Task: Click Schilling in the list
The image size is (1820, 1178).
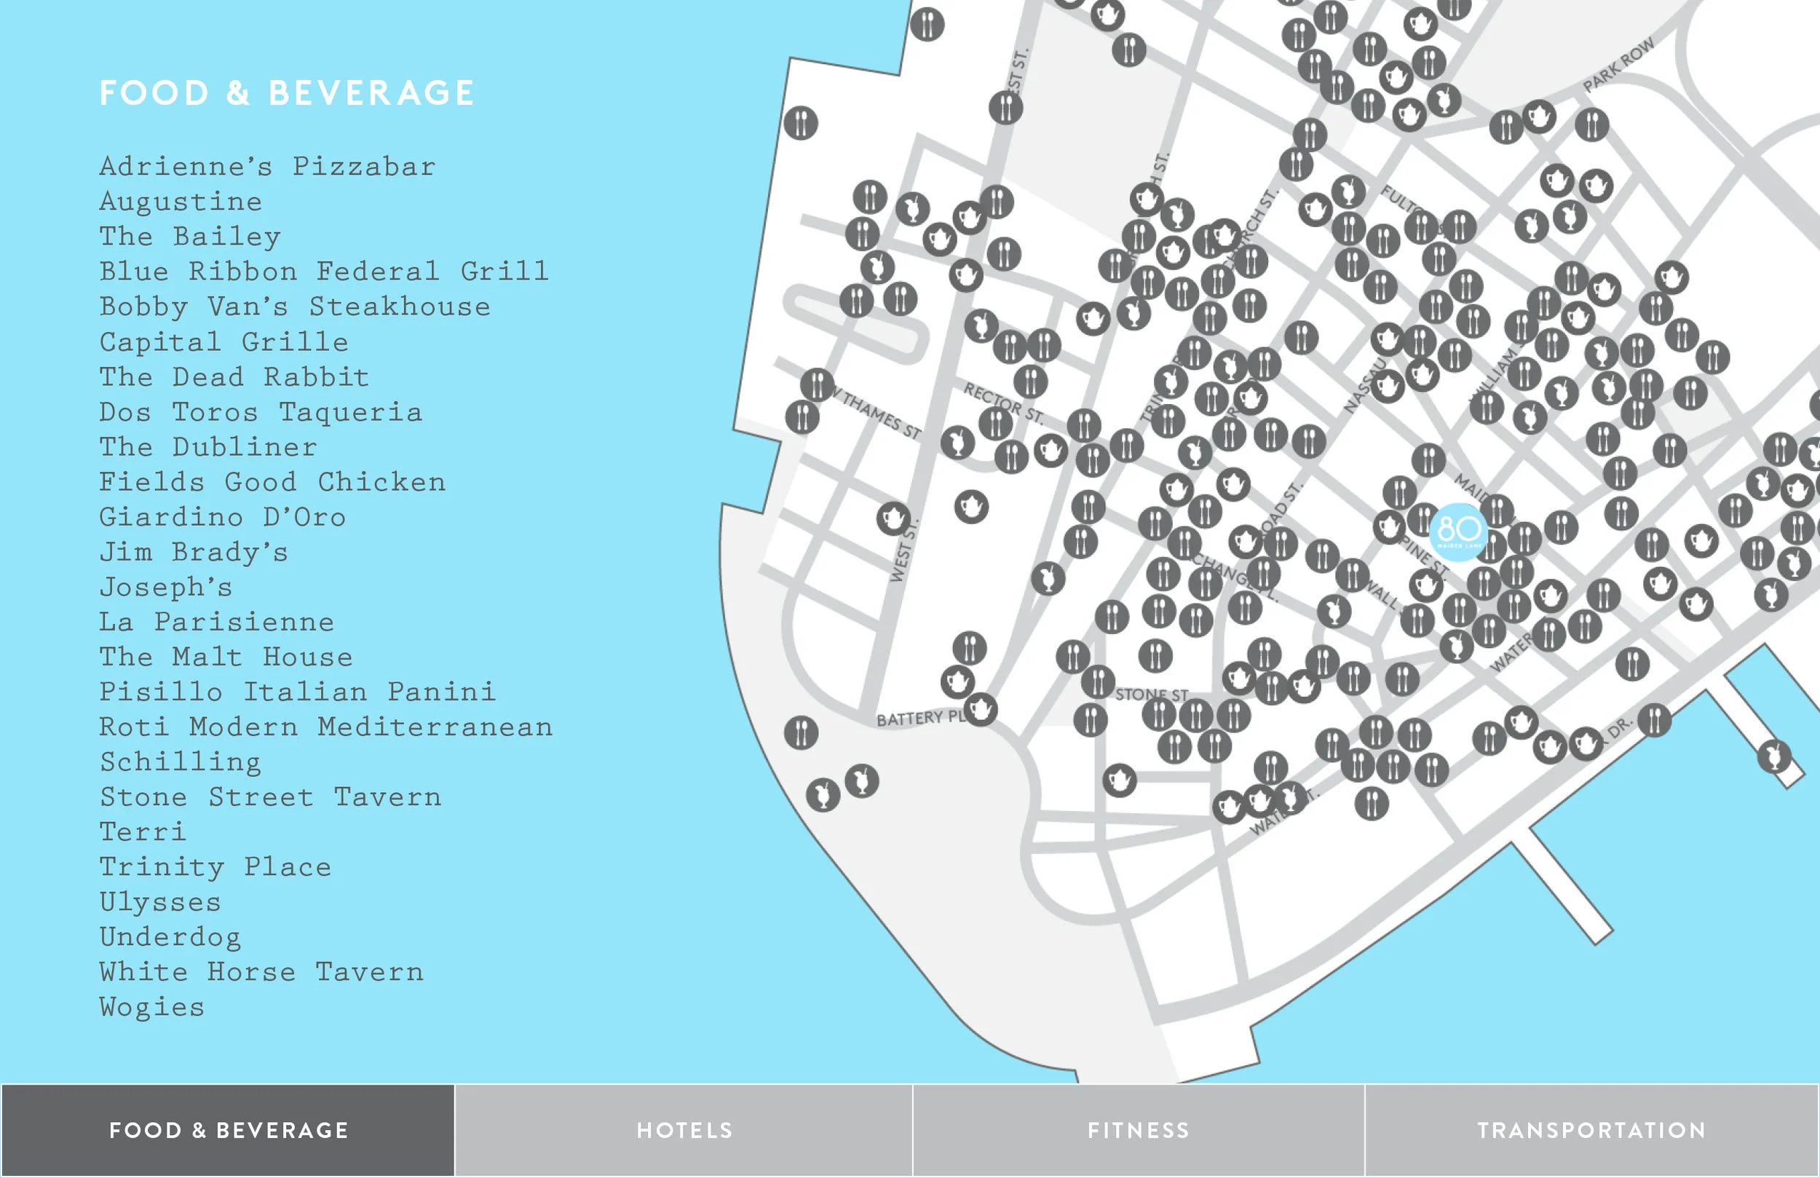Action: point(181,762)
